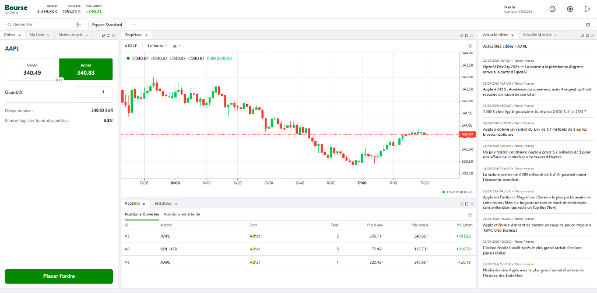597x293 pixels.
Task: Click the +218.70 P/L value
Action: (463, 249)
